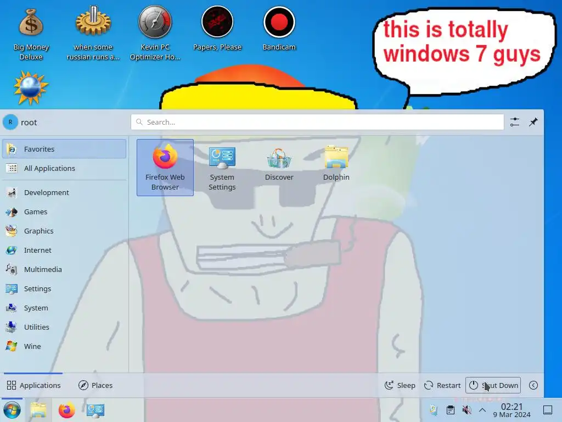Open Papers, Please desktop icon
Image resolution: width=562 pixels, height=422 pixels.
[217, 29]
